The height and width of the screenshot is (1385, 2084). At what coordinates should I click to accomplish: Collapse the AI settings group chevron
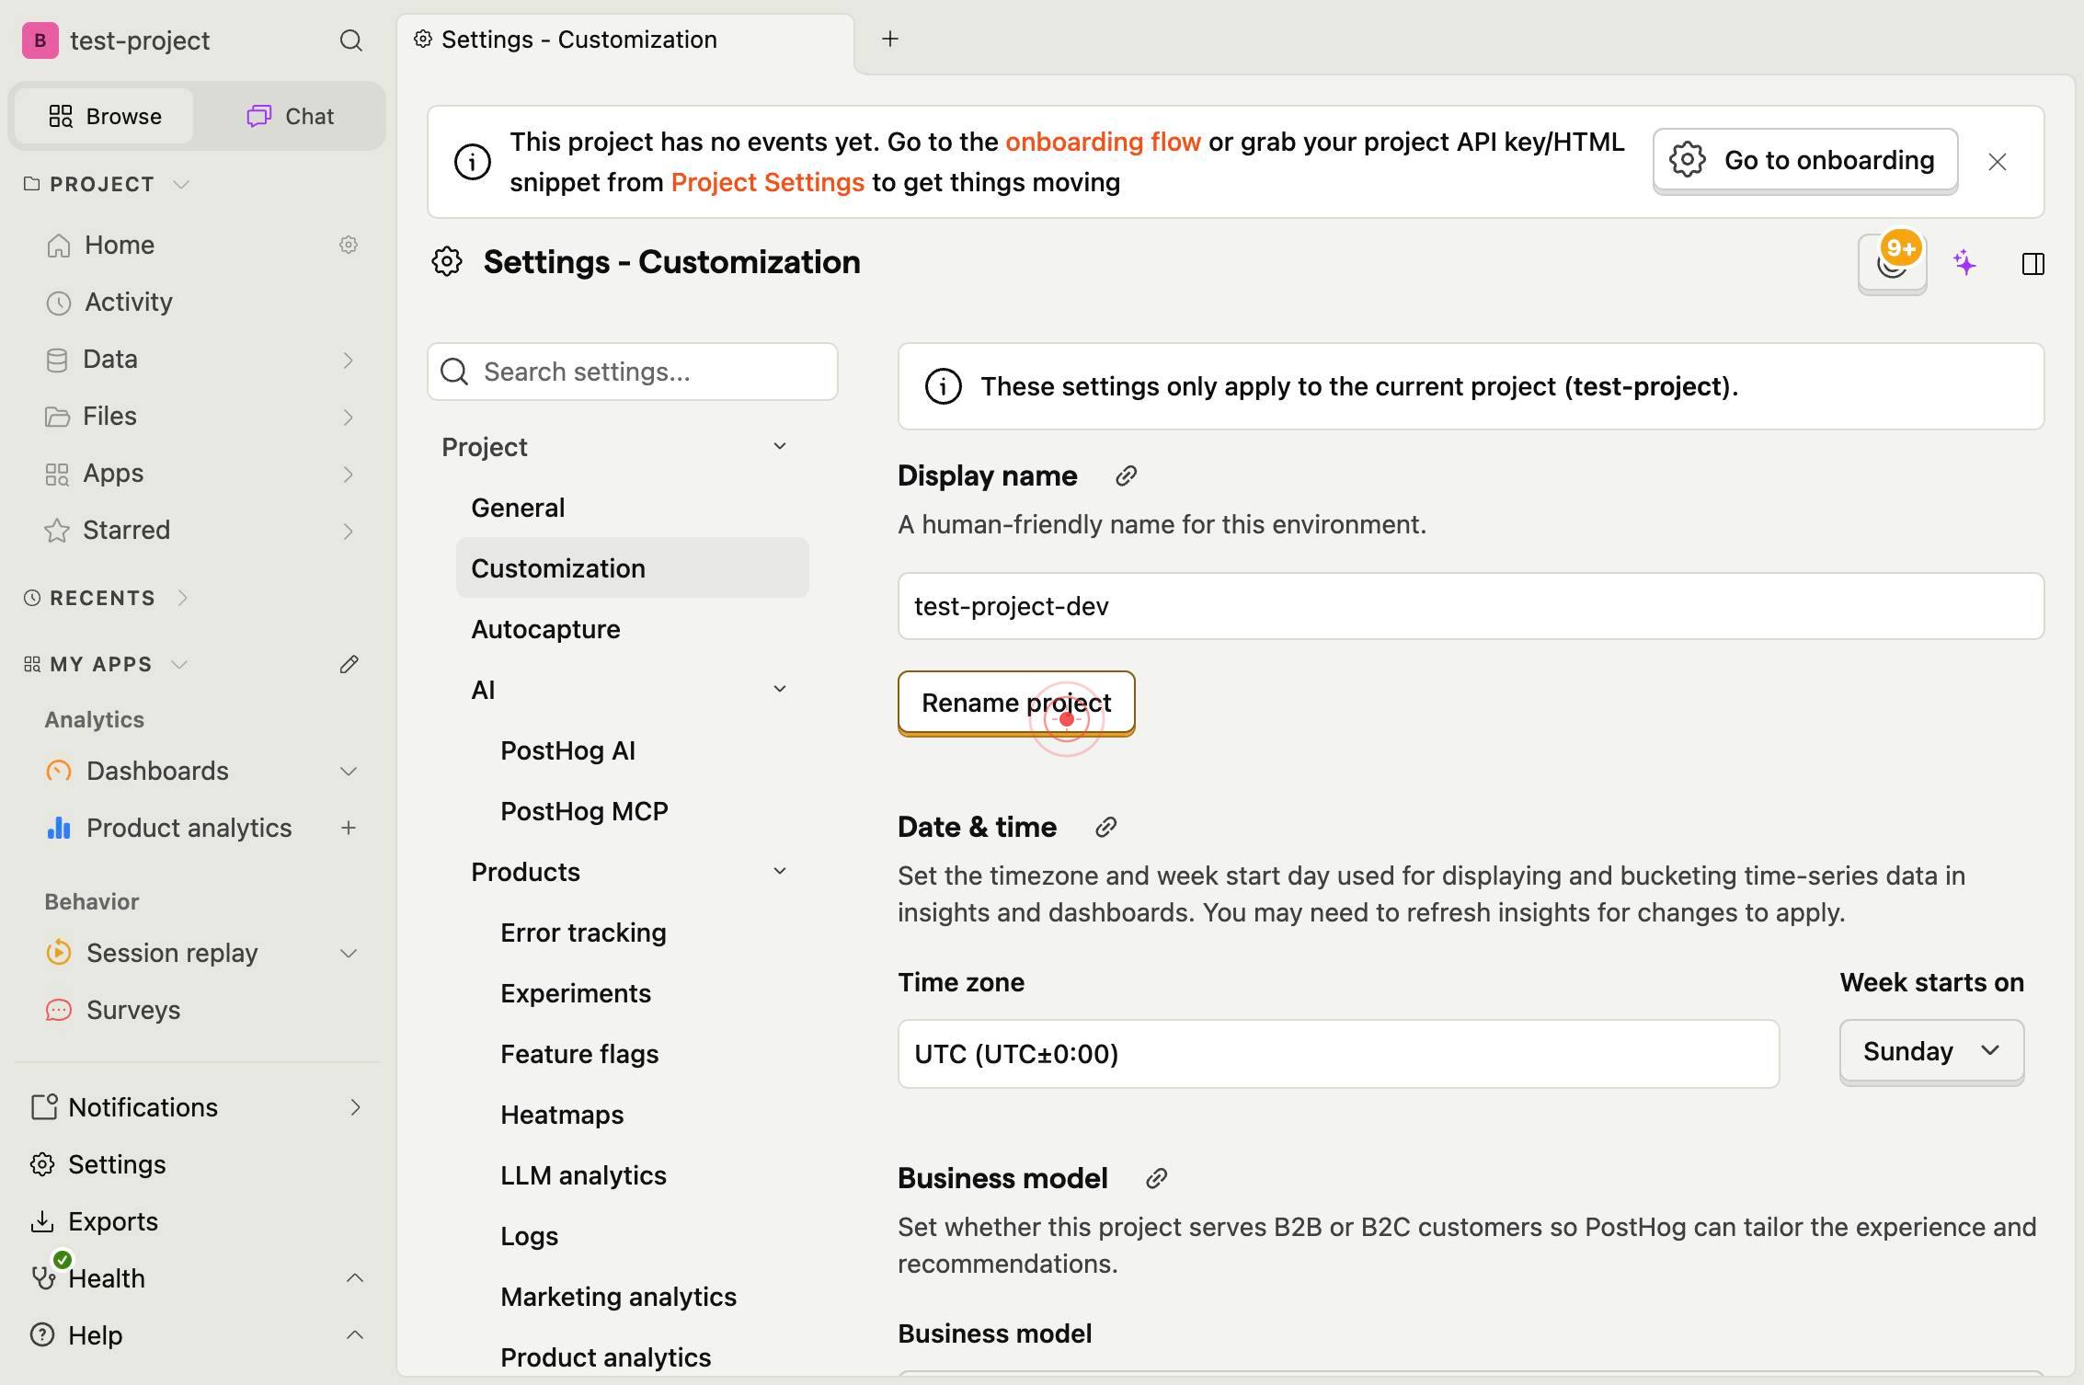780,689
